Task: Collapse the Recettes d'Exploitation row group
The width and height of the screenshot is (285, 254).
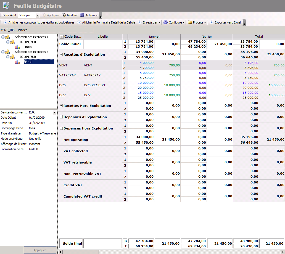Action: pos(61,55)
